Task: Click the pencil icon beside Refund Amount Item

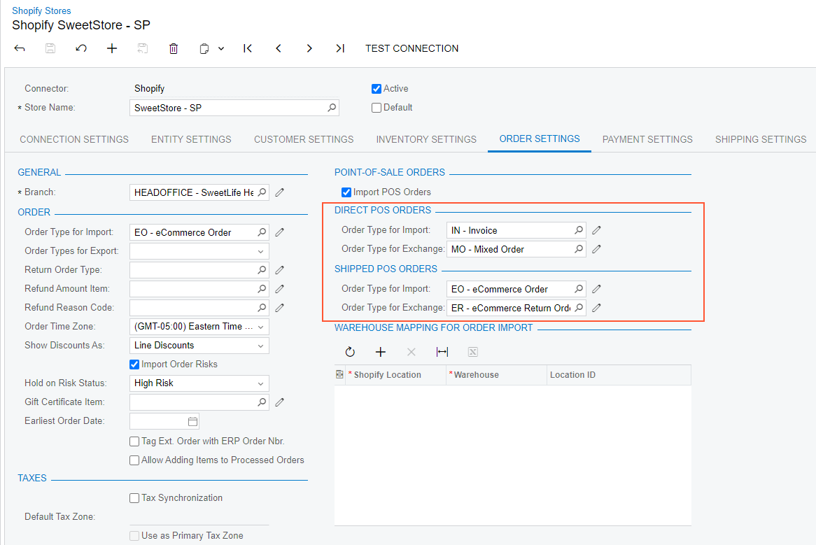Action: (x=279, y=289)
